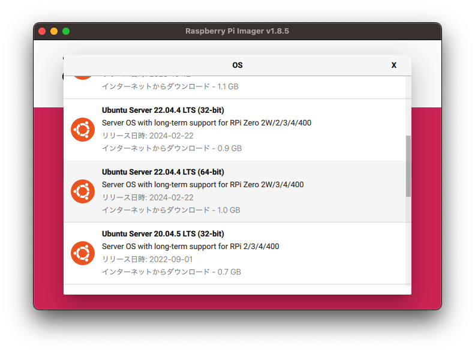Click Ubuntu logo for Server 20.04.5 32-bit
This screenshot has width=475, height=354.
83,253
